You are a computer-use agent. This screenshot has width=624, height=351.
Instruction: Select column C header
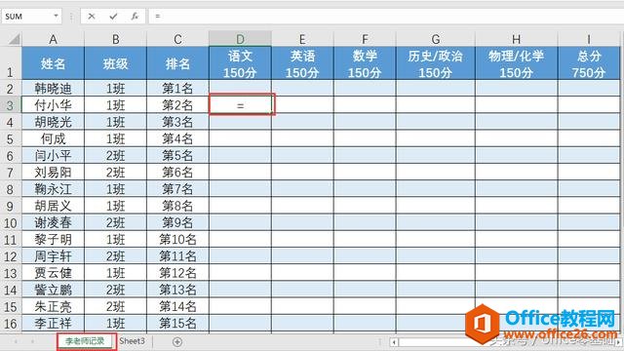point(177,39)
